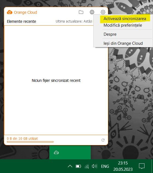The image size is (153, 173).
Task: Open Wi-Fi network icon in taskbar
Action: (x=87, y=166)
